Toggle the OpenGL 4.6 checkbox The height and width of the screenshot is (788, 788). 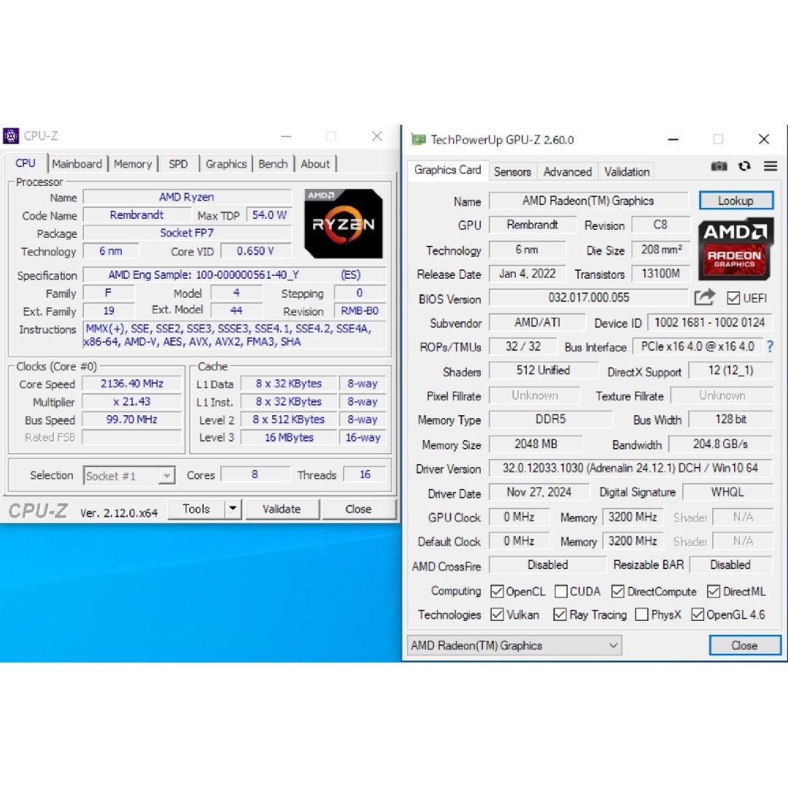tap(698, 614)
